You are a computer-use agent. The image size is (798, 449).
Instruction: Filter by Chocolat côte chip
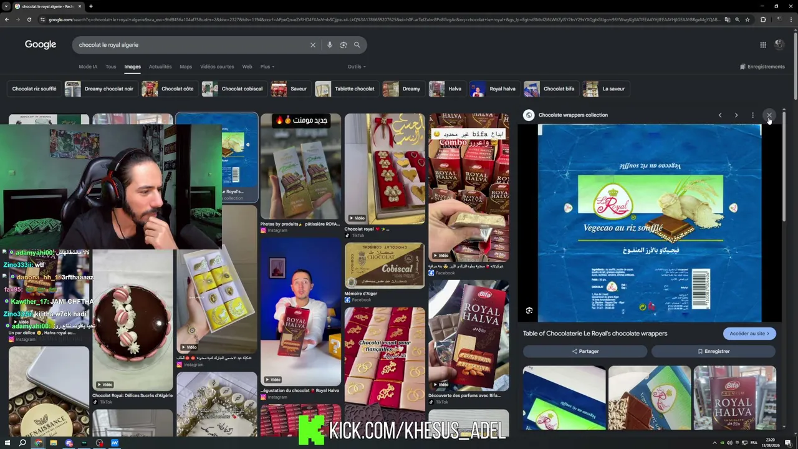tap(169, 89)
